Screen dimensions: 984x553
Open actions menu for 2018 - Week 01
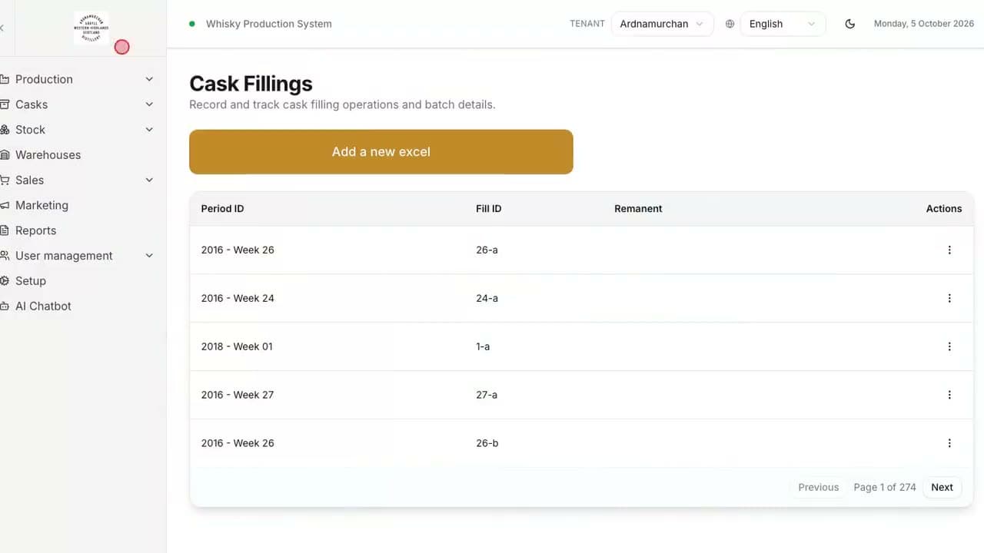click(x=949, y=346)
